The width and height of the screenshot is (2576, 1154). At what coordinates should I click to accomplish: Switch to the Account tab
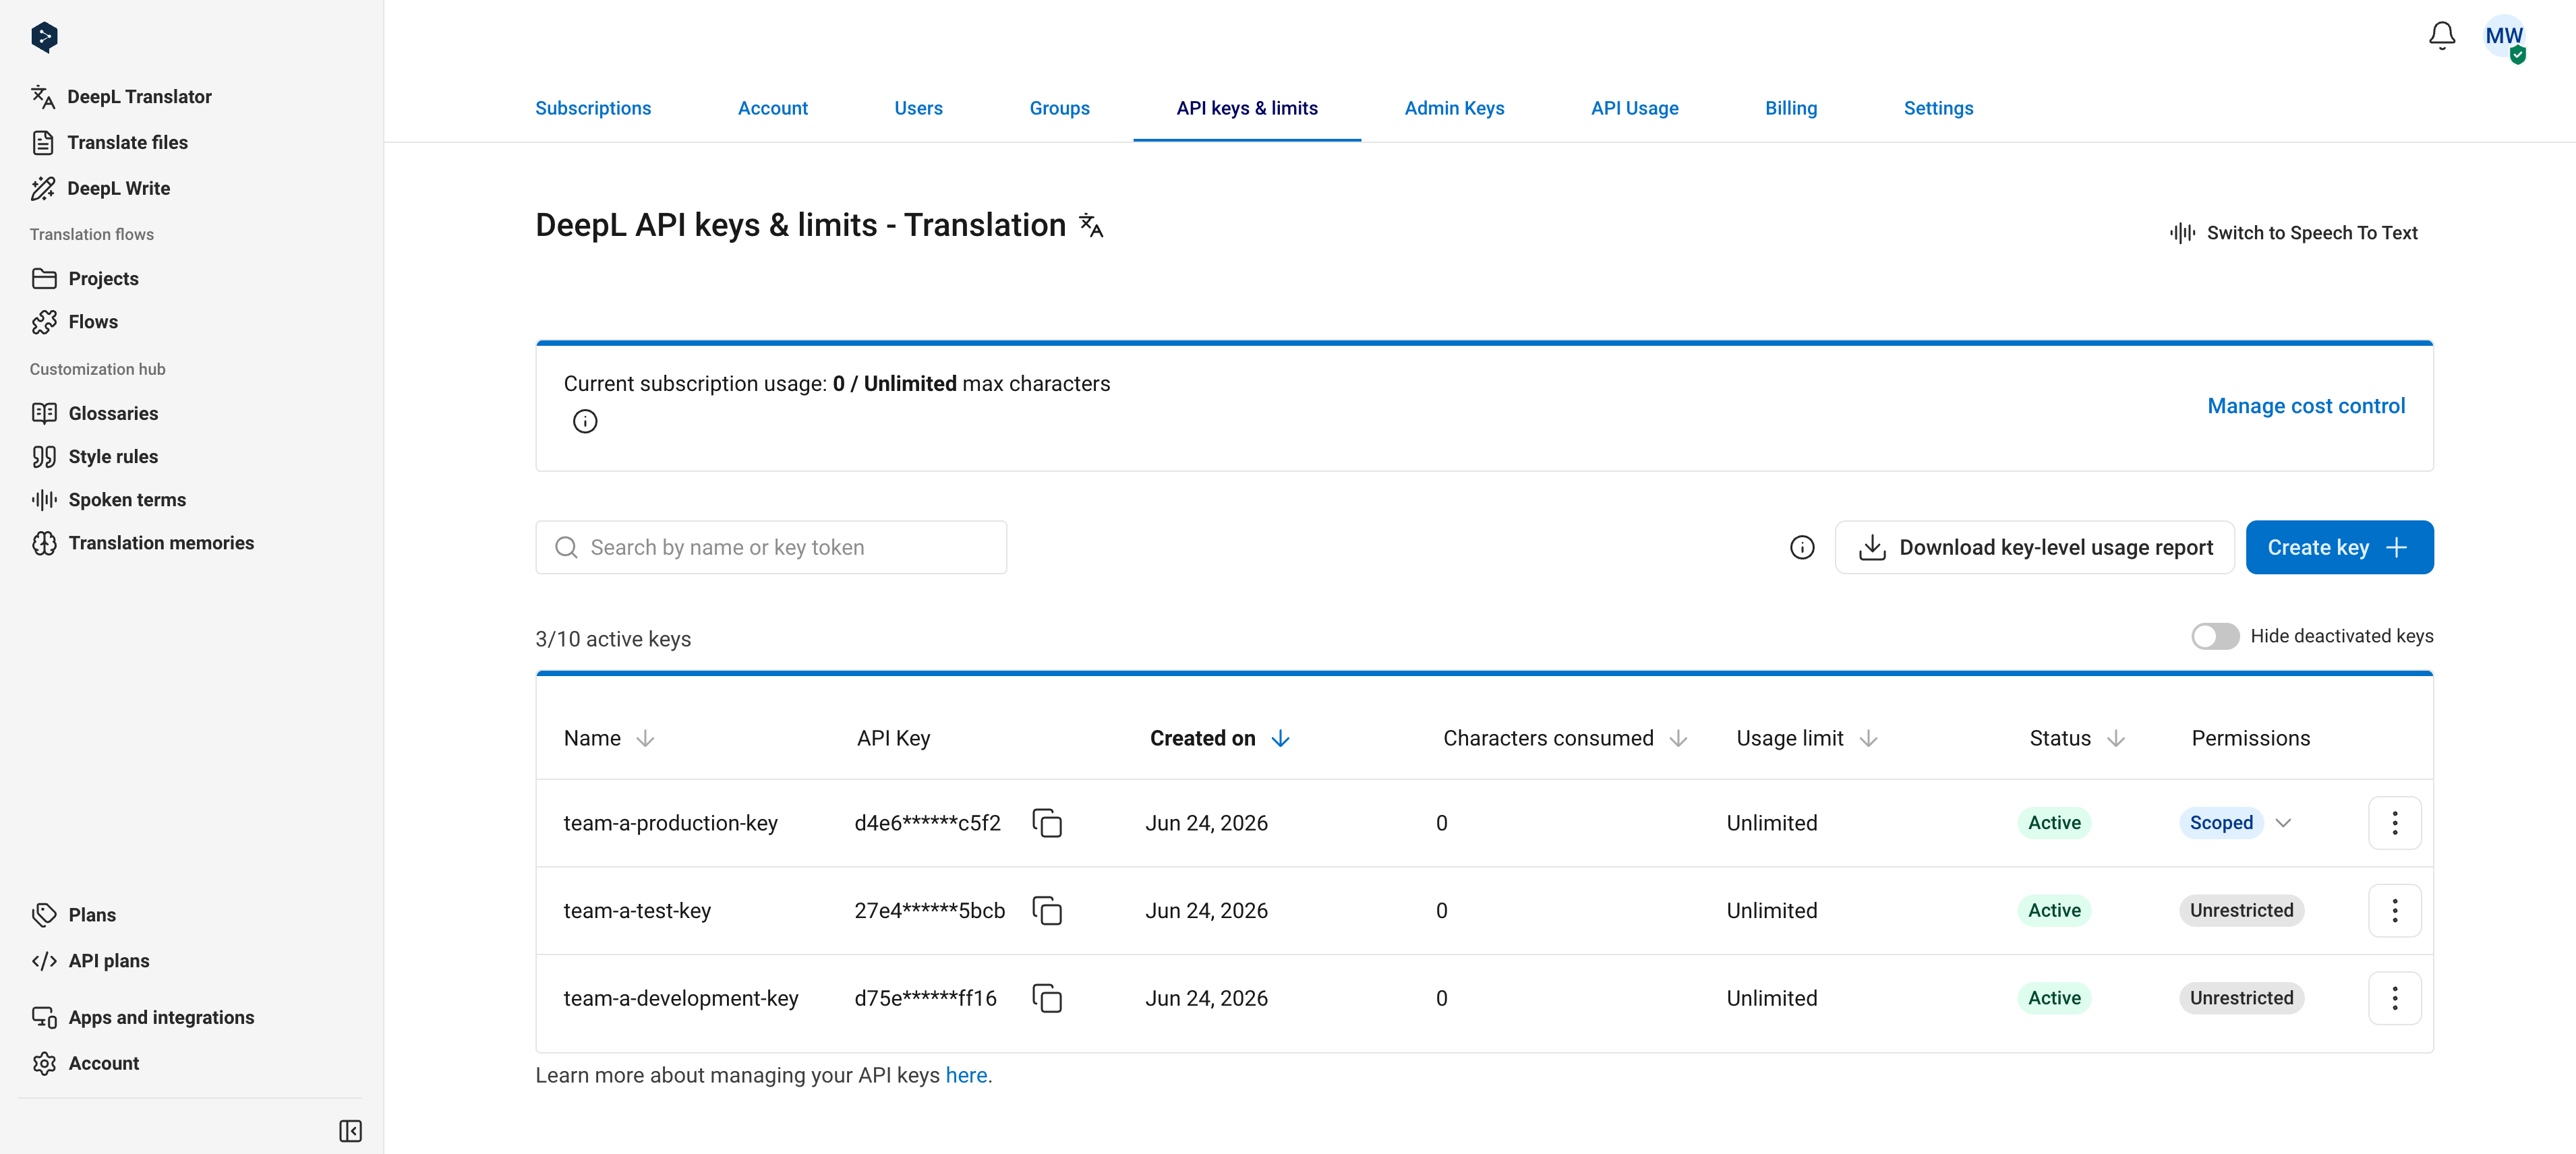[773, 108]
